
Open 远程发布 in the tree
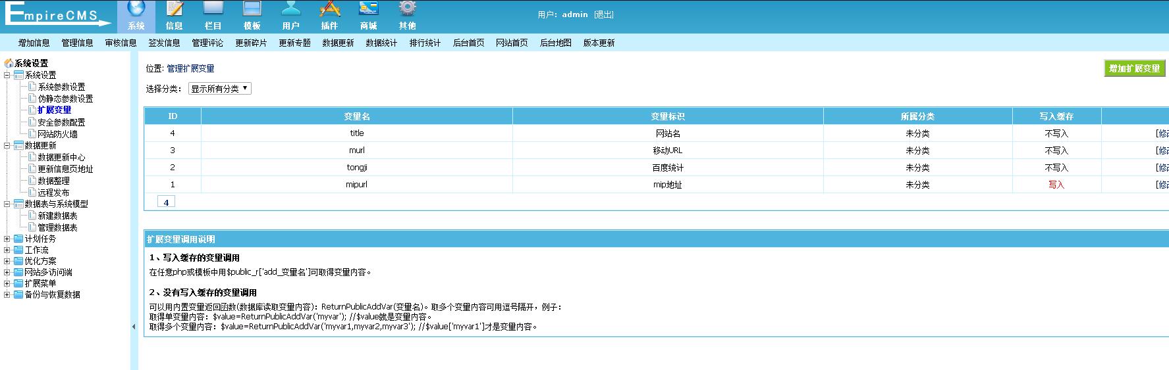point(53,193)
